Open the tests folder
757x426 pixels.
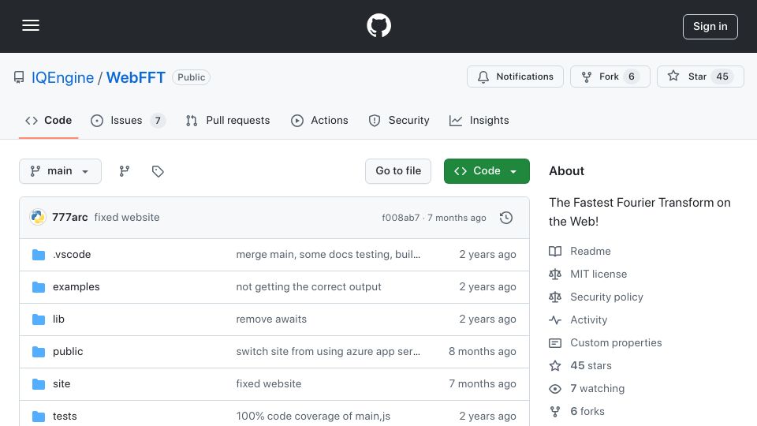coord(65,417)
